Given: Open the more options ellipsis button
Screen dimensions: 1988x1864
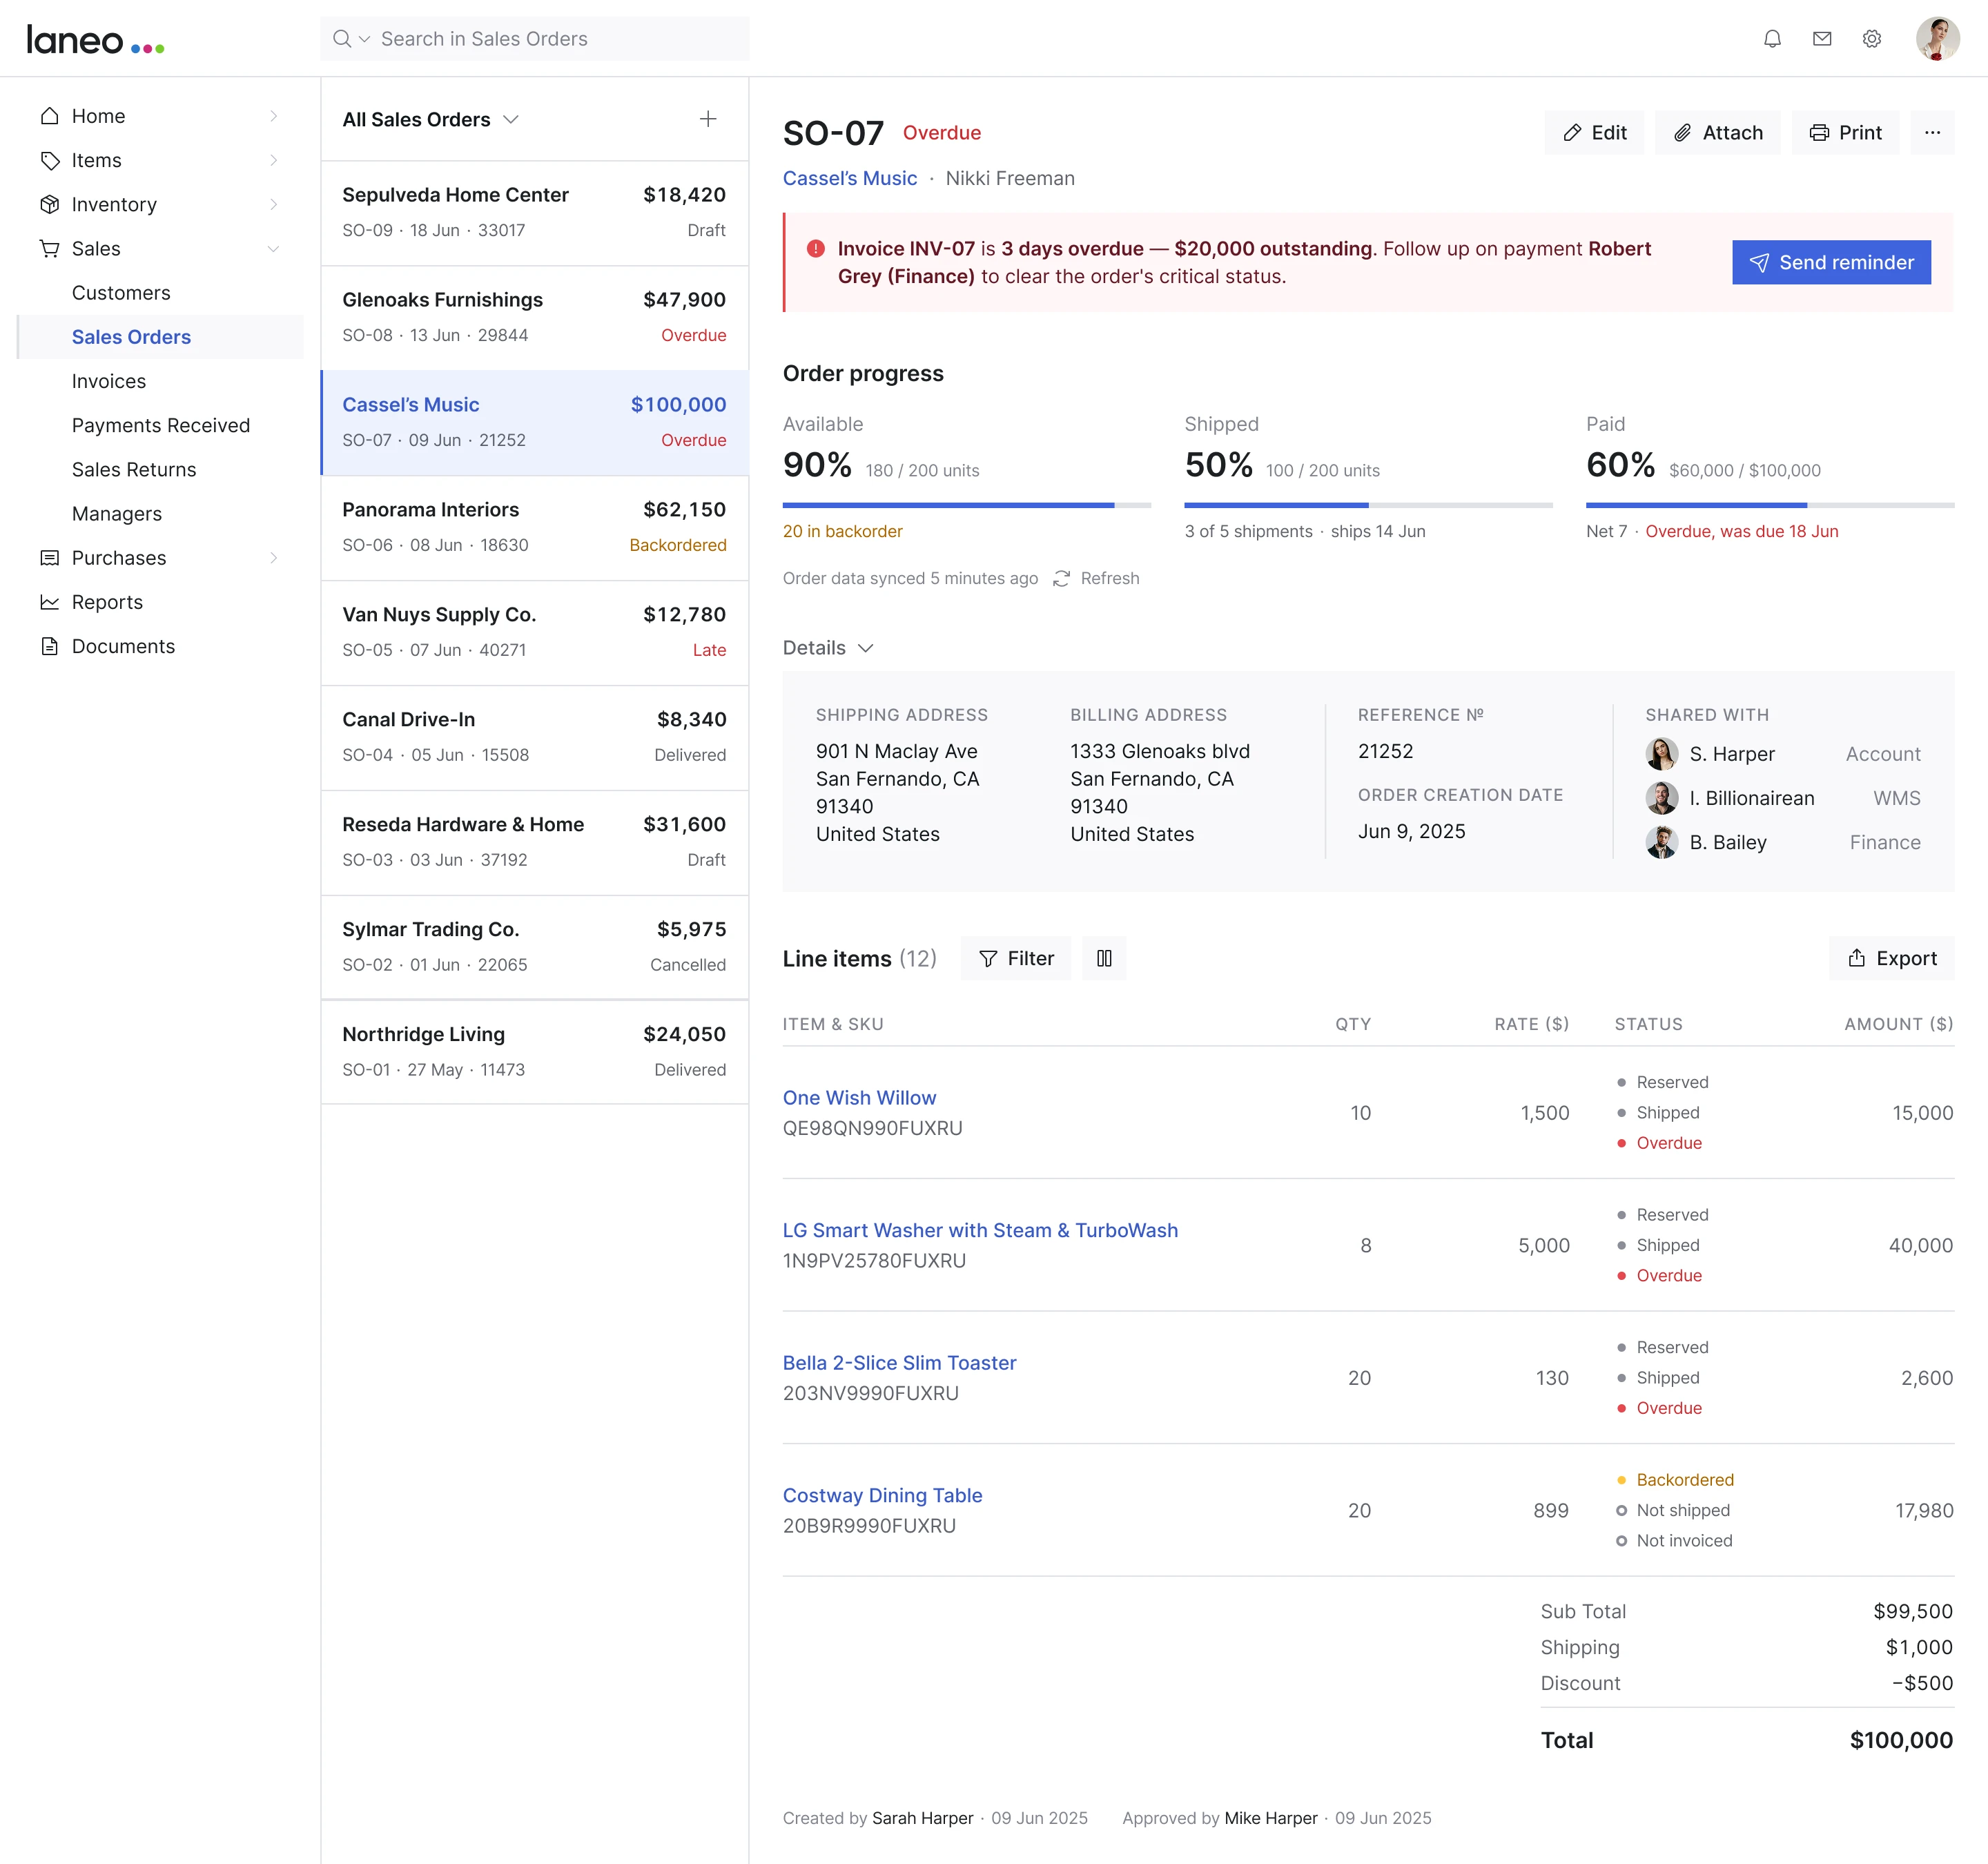Looking at the screenshot, I should [1932, 132].
